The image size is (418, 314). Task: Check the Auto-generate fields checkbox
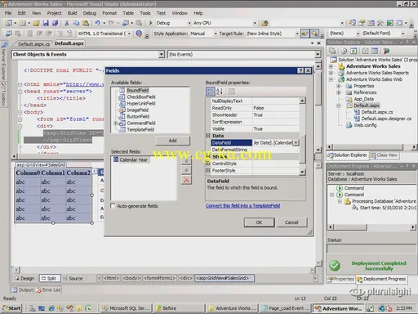click(113, 206)
